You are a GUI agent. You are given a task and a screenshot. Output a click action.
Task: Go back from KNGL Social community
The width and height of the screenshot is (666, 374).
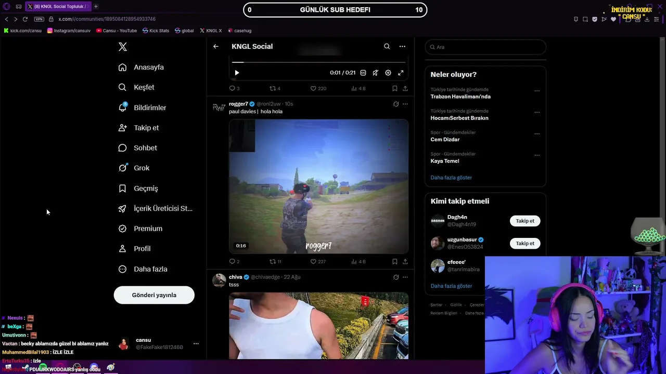click(216, 46)
